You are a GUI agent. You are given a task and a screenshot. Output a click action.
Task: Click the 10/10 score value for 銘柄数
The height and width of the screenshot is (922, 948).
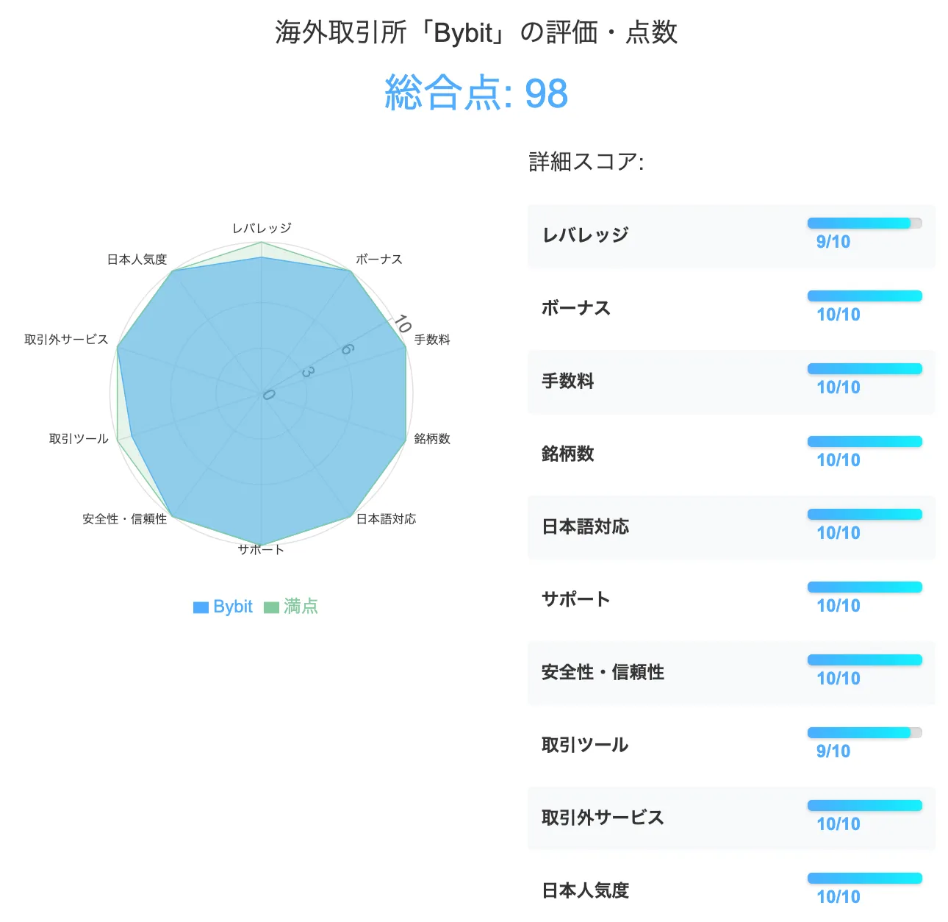839,460
